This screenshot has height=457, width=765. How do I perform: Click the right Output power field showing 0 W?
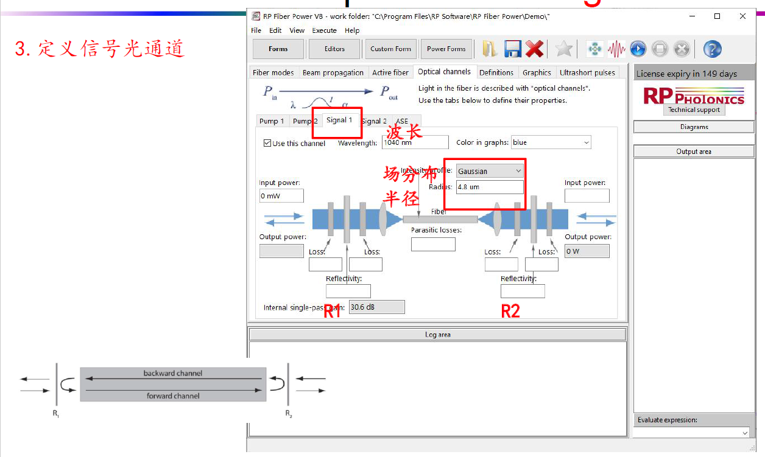(587, 251)
